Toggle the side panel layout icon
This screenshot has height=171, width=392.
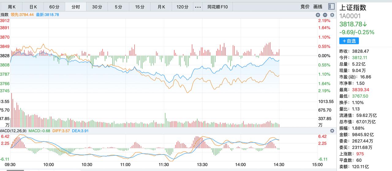tap(331, 6)
